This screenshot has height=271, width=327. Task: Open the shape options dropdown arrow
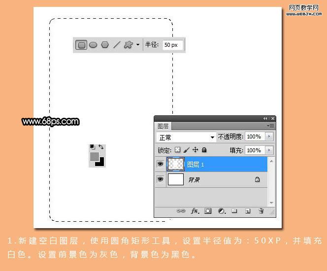click(x=138, y=45)
